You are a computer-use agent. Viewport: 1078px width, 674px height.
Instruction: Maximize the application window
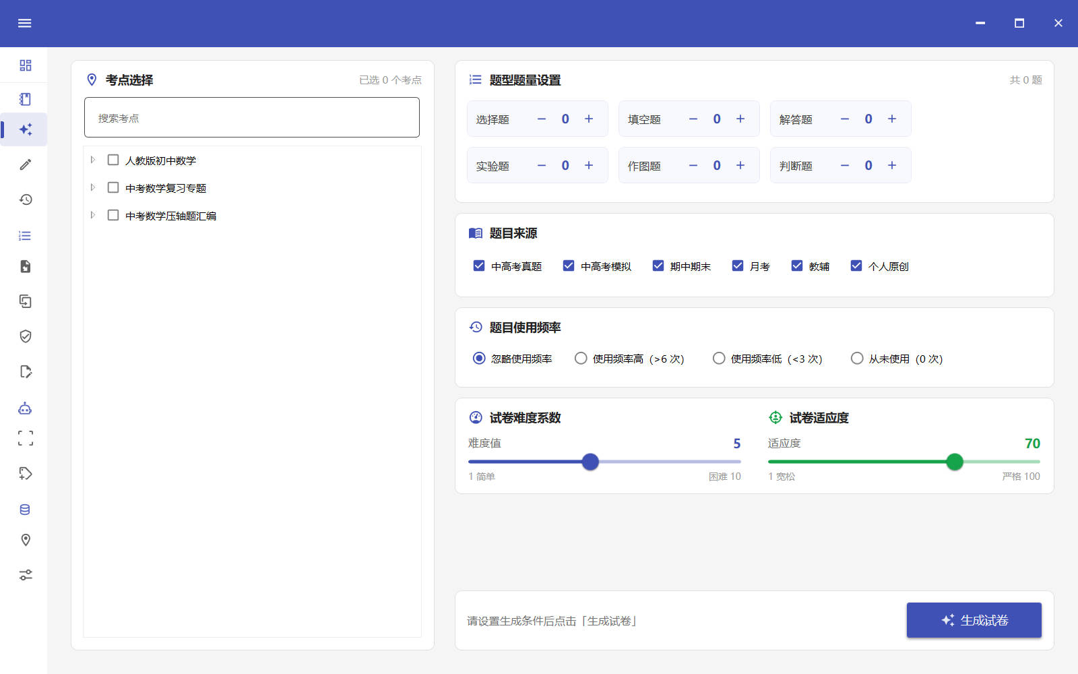1019,23
